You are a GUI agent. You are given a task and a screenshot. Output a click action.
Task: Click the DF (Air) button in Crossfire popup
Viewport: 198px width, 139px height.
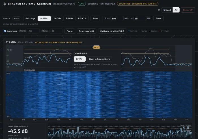coord(80,59)
